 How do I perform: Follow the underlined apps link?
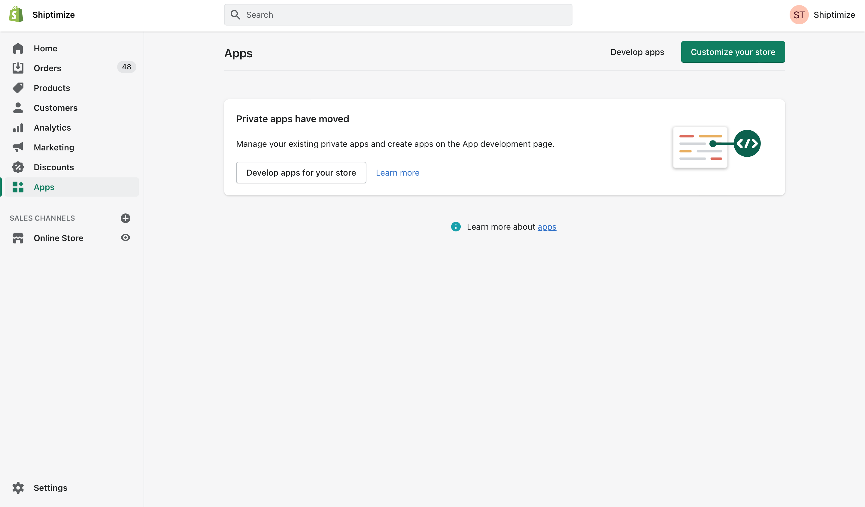tap(547, 227)
